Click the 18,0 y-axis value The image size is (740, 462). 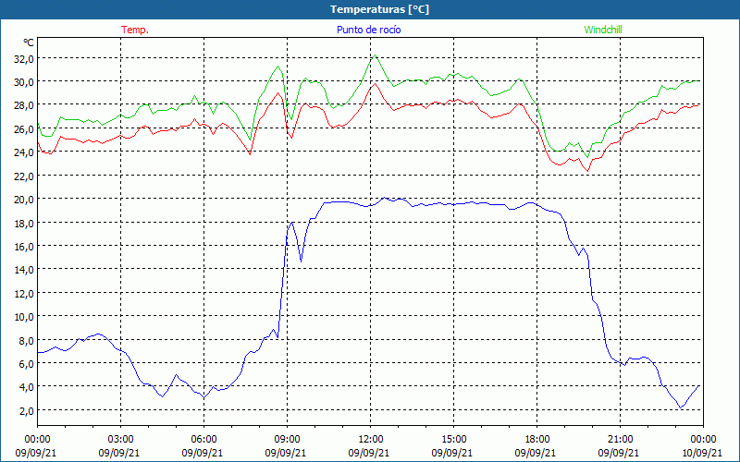point(24,223)
